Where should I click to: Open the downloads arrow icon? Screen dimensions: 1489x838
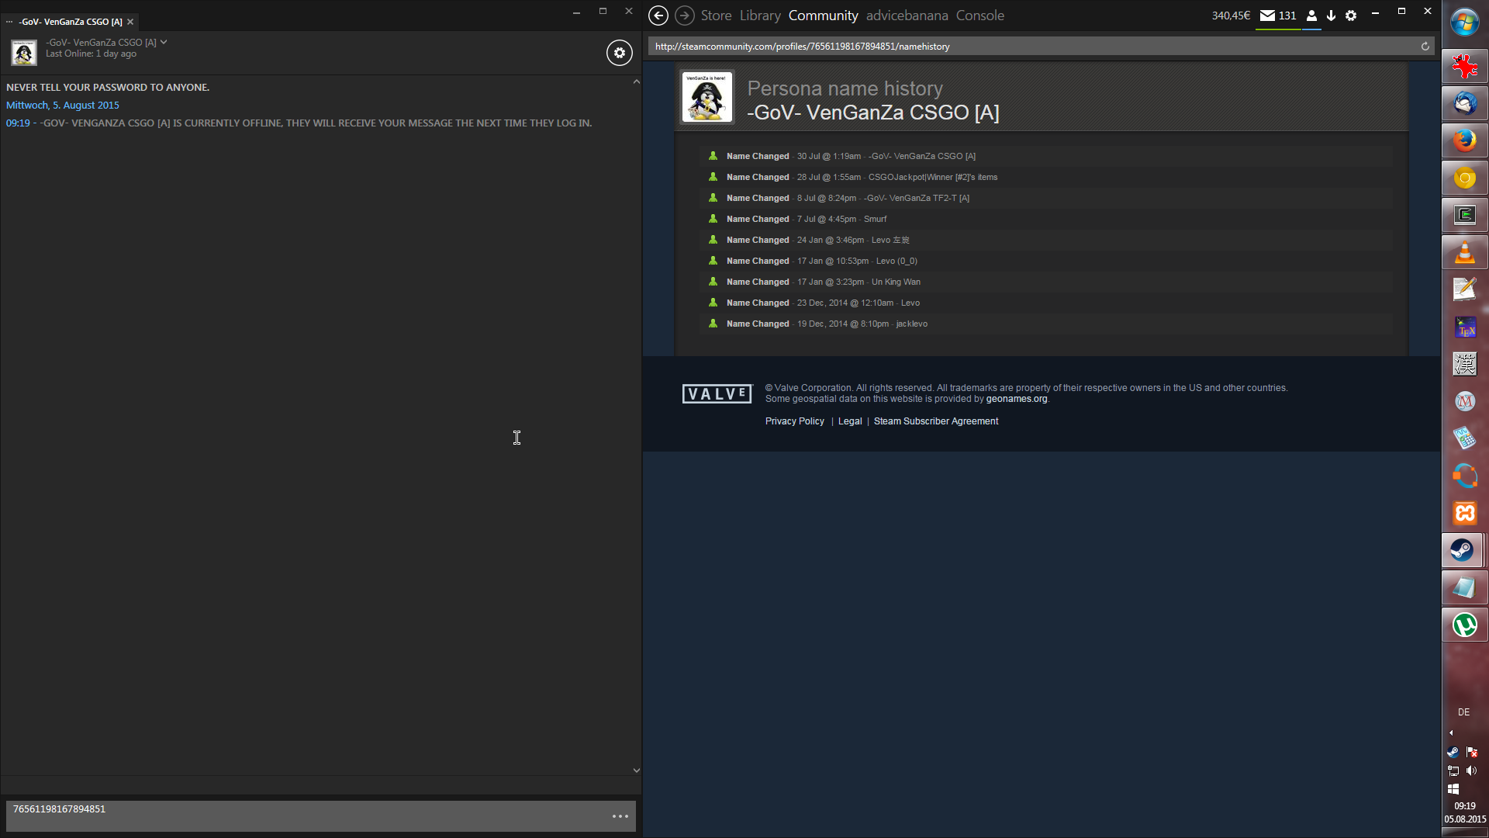[x=1331, y=16]
